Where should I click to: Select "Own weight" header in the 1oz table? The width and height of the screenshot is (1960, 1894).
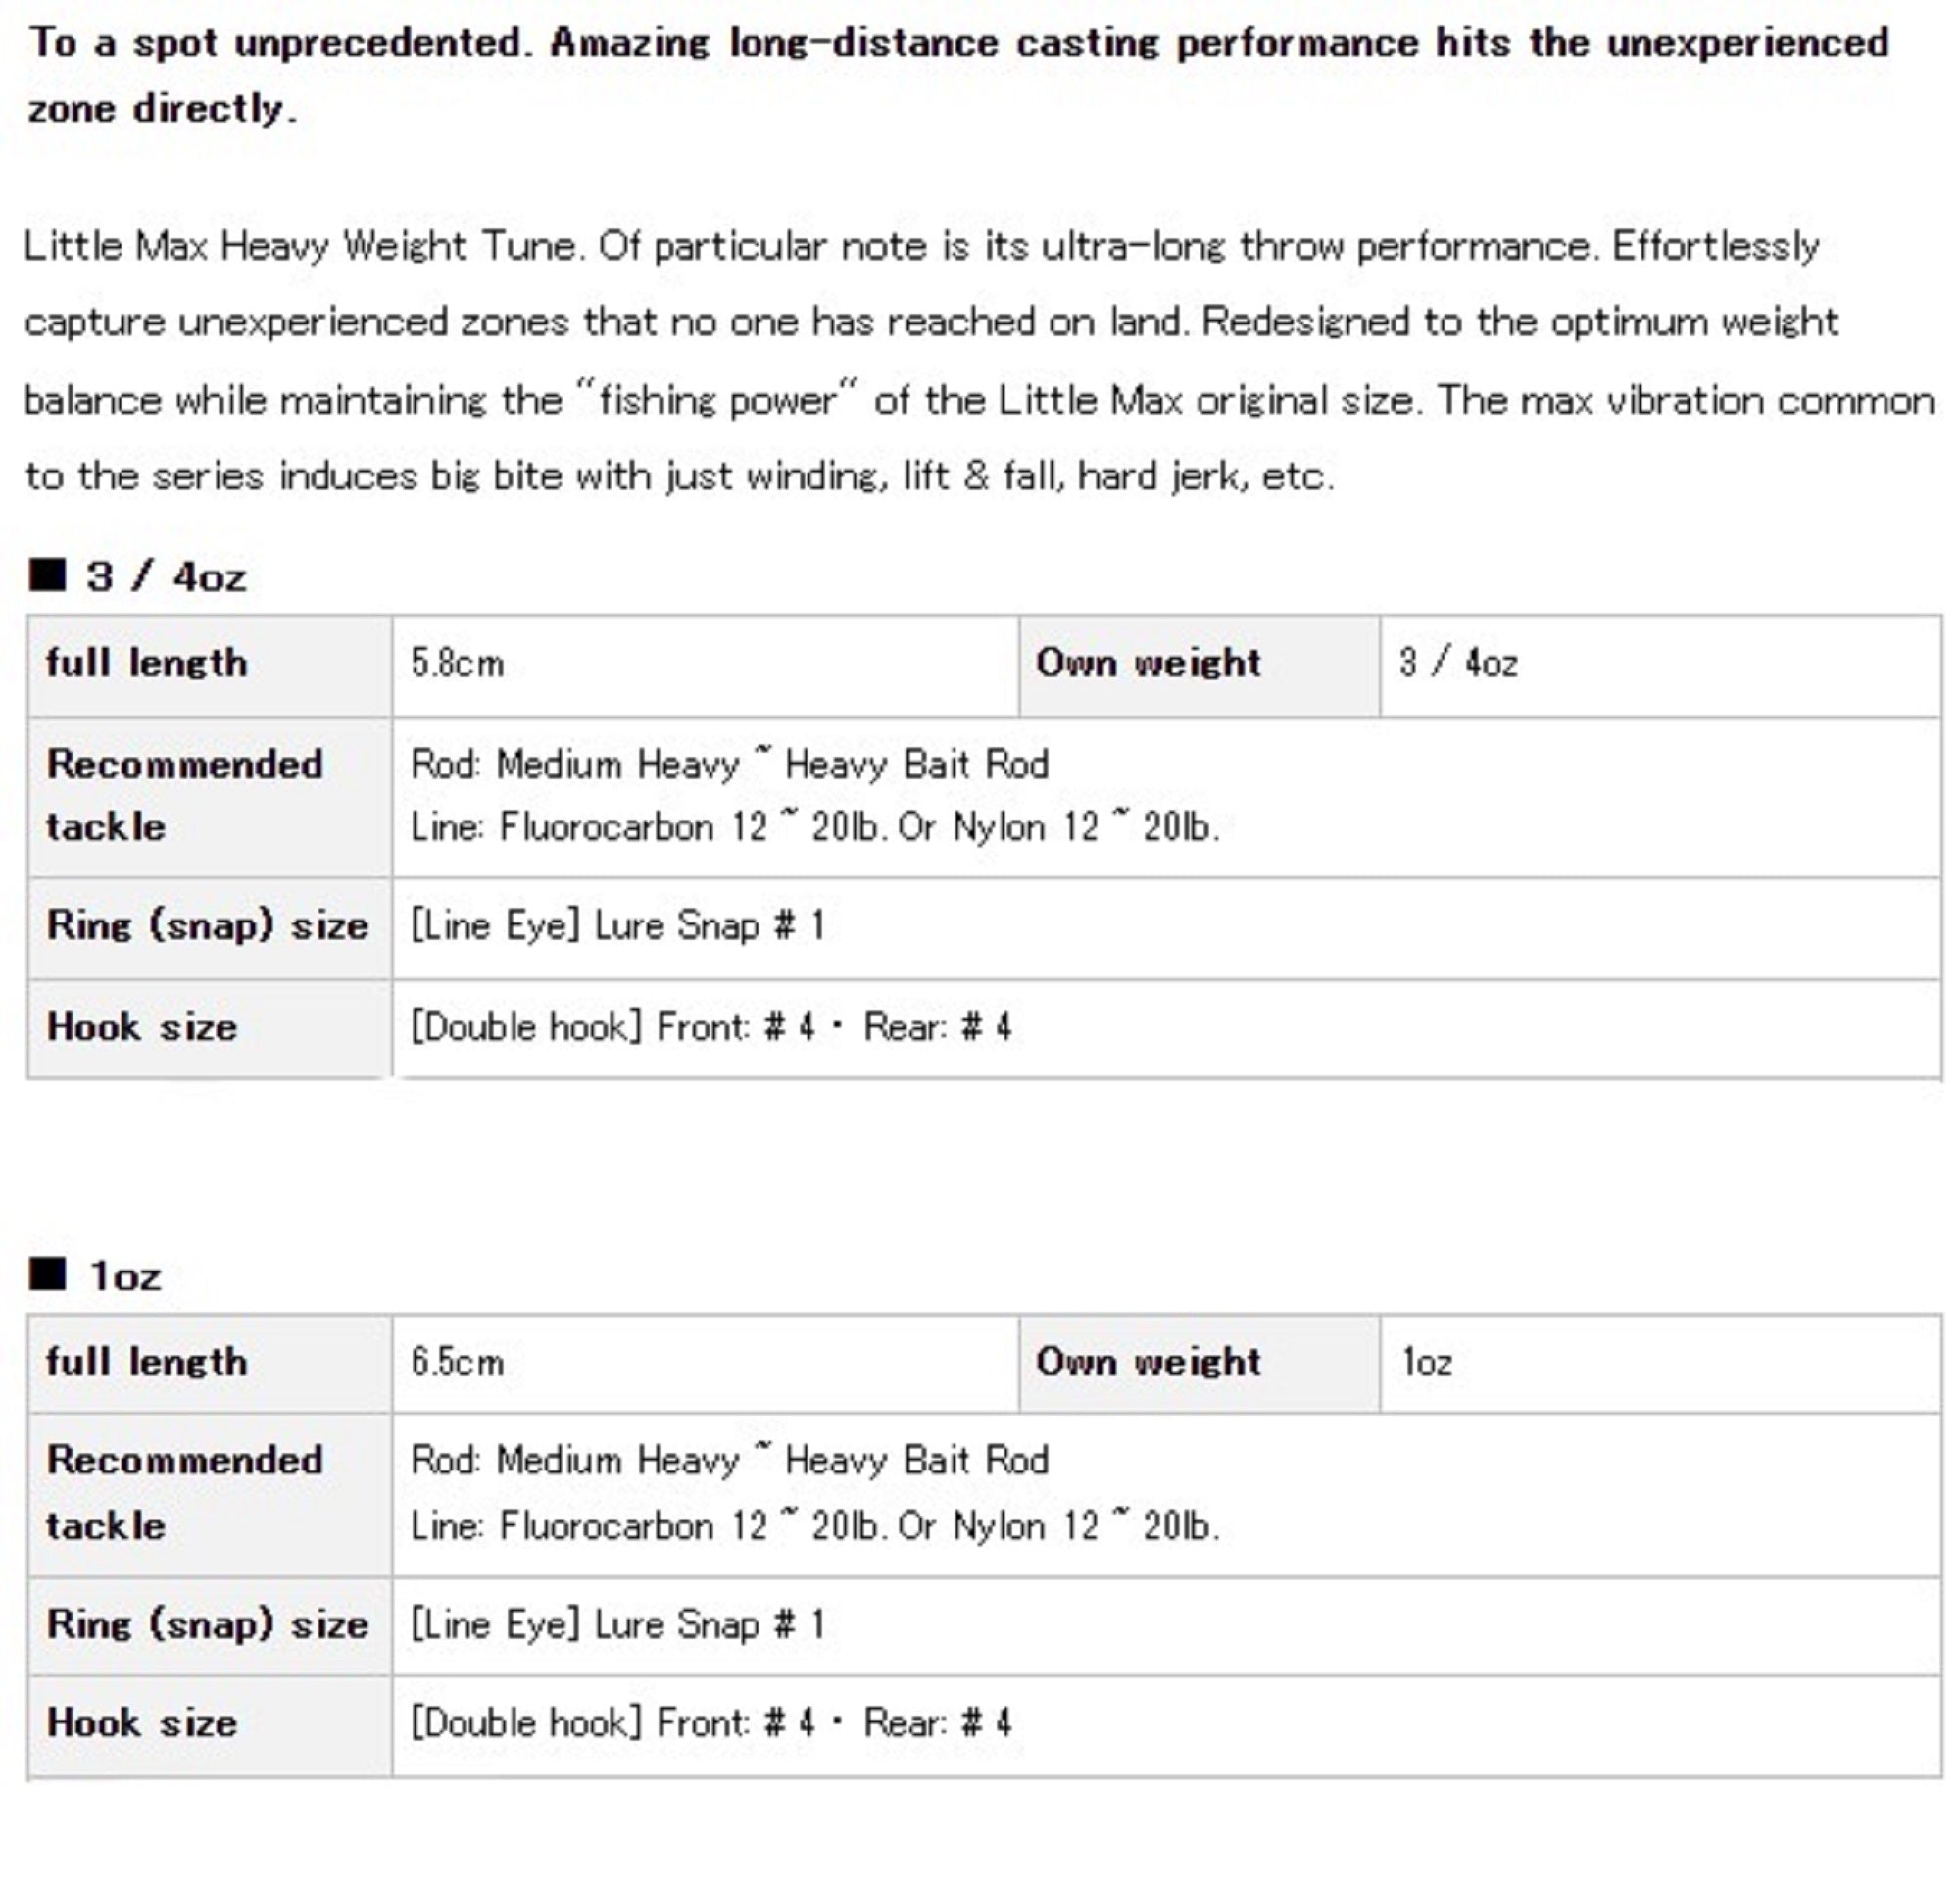click(1148, 1362)
